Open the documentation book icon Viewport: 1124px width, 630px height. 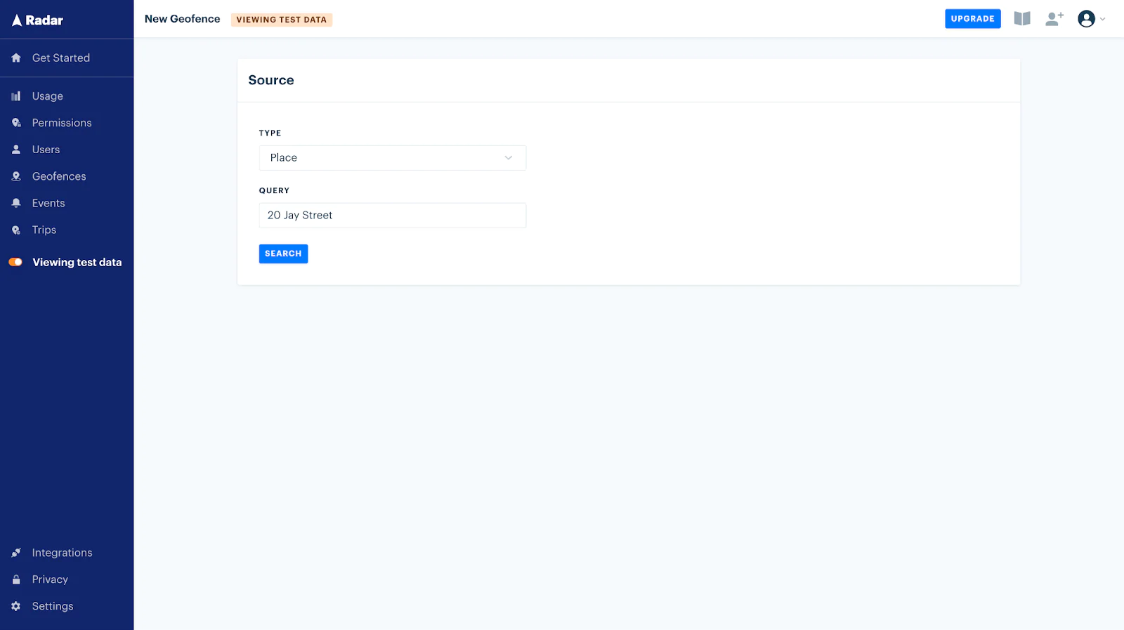(1021, 19)
